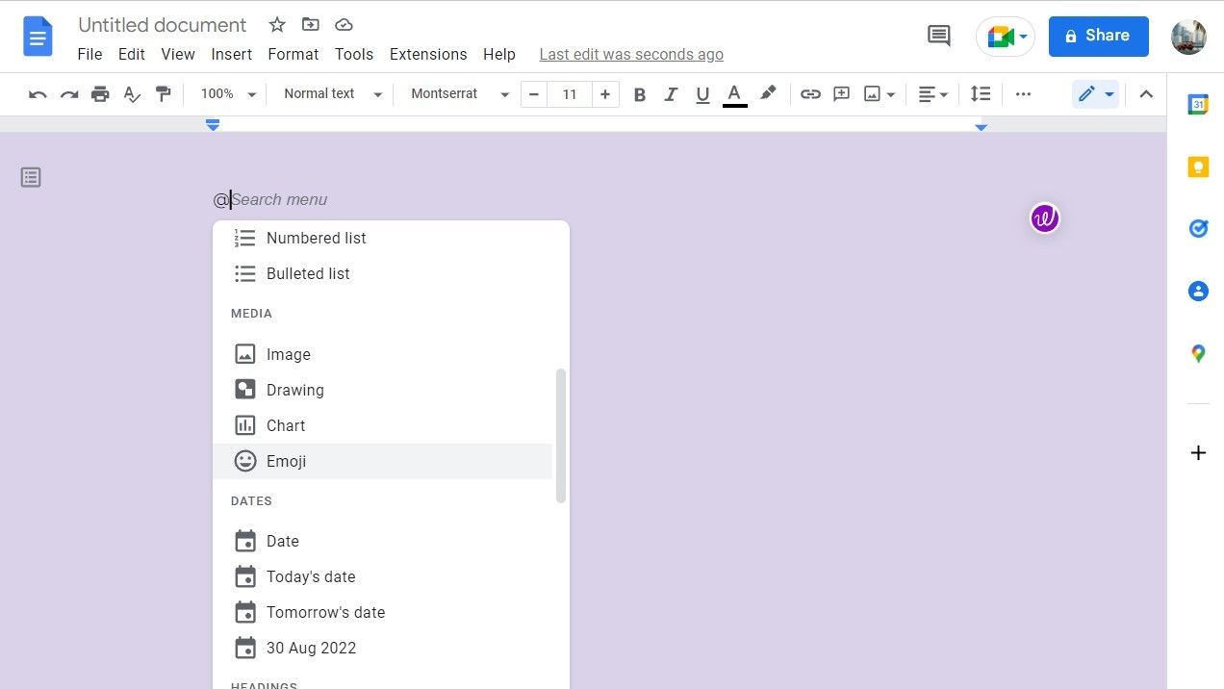Click the Italic formatting icon
Screen dimensions: 1224x689
(671, 93)
